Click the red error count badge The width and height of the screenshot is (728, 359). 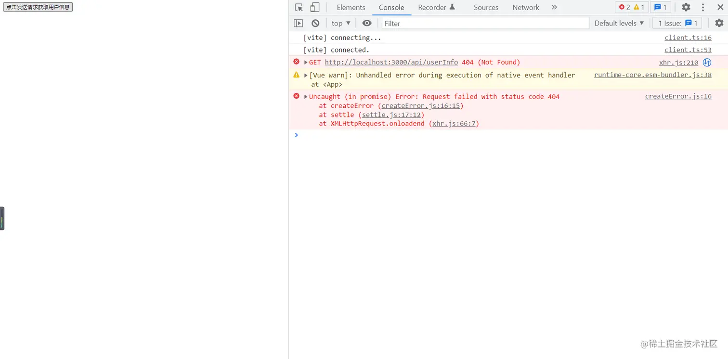coord(624,7)
